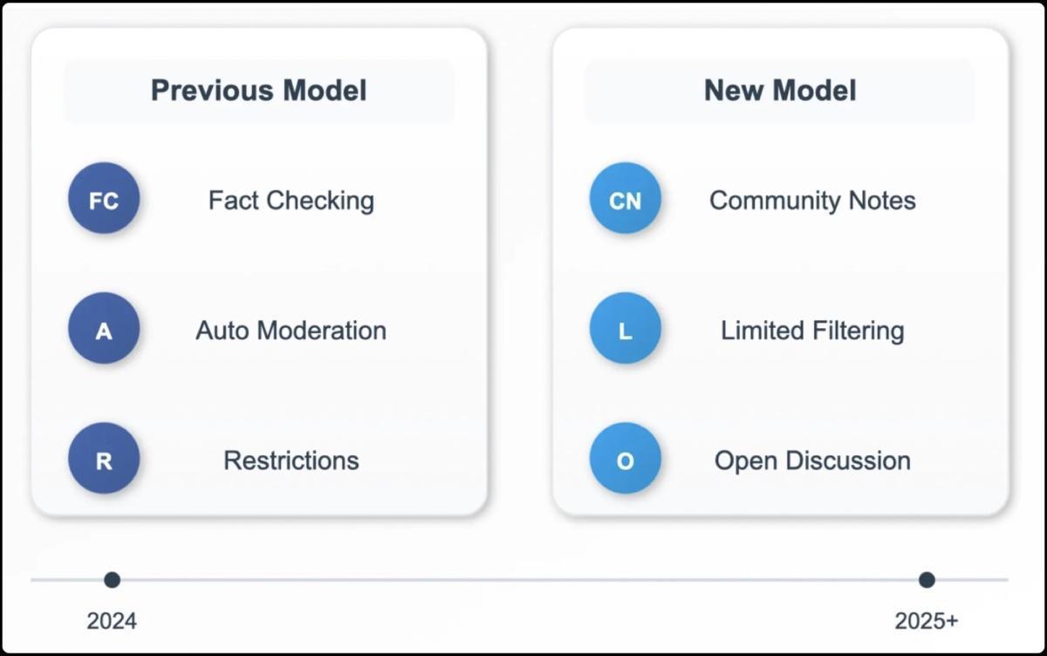Click the CN circle icon
Image resolution: width=1047 pixels, height=656 pixels.
click(x=625, y=199)
